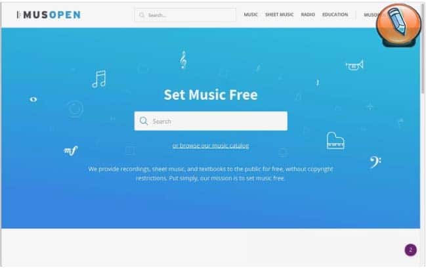
Task: Click the Musopen logo
Action: point(49,14)
